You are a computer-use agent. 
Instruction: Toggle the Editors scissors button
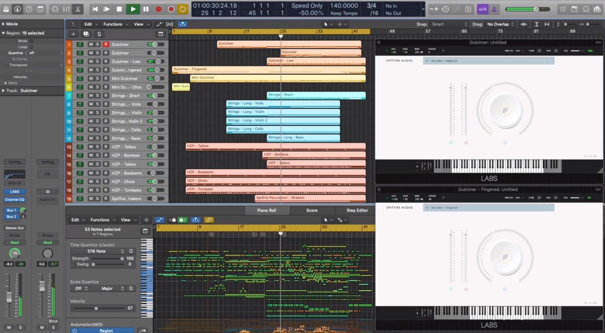click(x=78, y=9)
